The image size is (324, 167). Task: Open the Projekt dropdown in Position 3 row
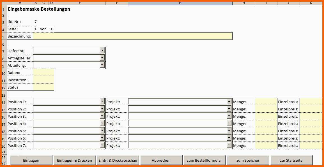[229, 116]
